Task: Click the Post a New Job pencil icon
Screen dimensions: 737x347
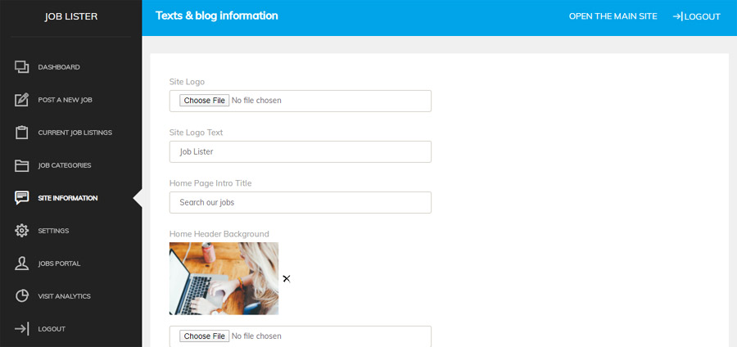Action: [22, 100]
